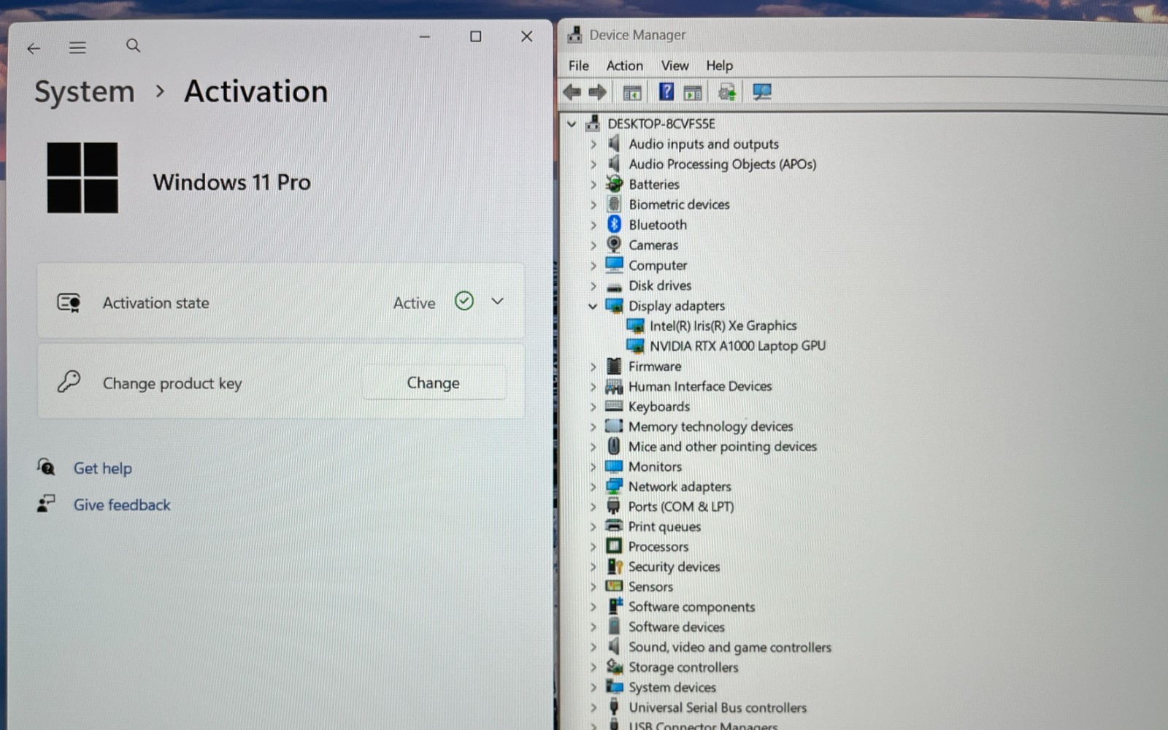
Task: Open the File menu in Device Manager
Action: (578, 66)
